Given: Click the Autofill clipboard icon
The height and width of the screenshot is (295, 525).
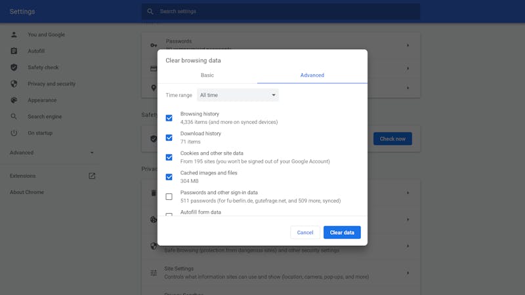Looking at the screenshot, I should tap(14, 51).
